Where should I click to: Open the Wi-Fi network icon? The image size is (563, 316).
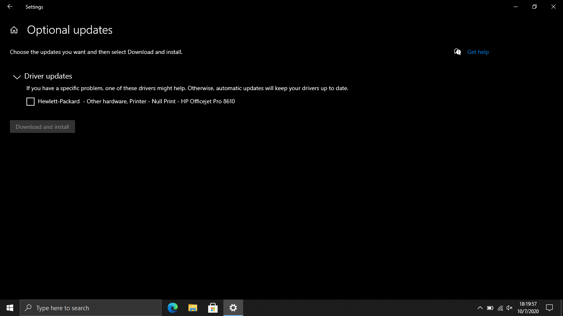coord(500,308)
